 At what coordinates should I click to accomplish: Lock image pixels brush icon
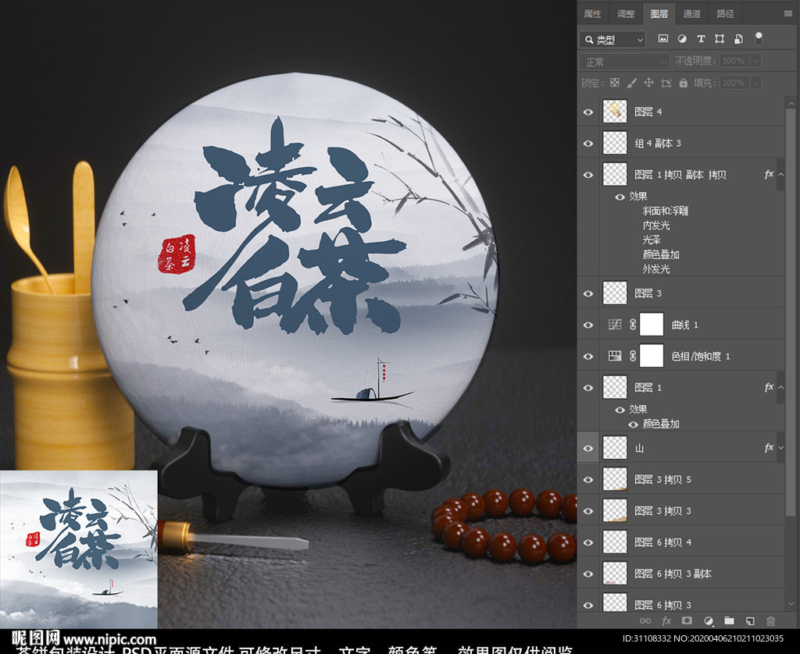[x=631, y=83]
